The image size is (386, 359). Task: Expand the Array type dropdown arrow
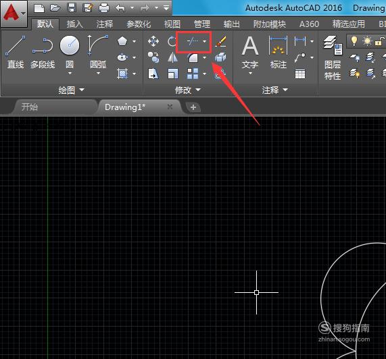tap(205, 74)
